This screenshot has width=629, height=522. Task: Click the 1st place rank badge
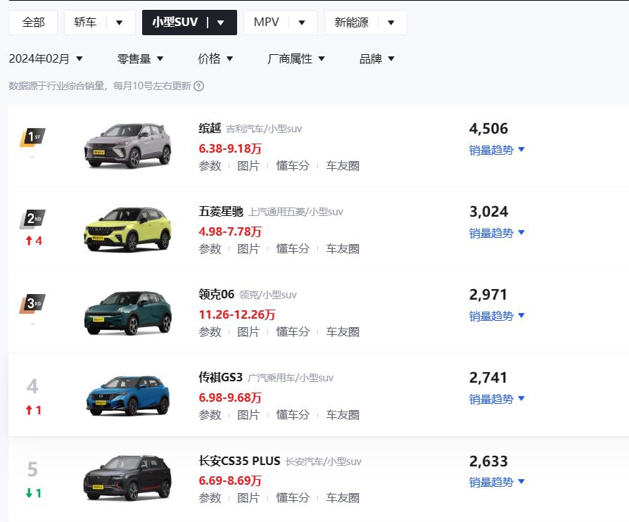(32, 137)
